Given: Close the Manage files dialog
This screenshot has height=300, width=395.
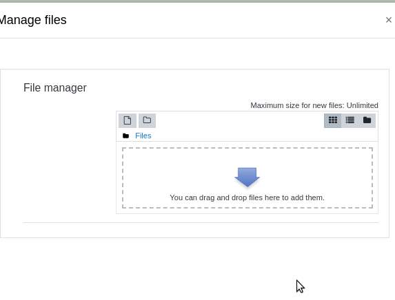Looking at the screenshot, I should (388, 20).
